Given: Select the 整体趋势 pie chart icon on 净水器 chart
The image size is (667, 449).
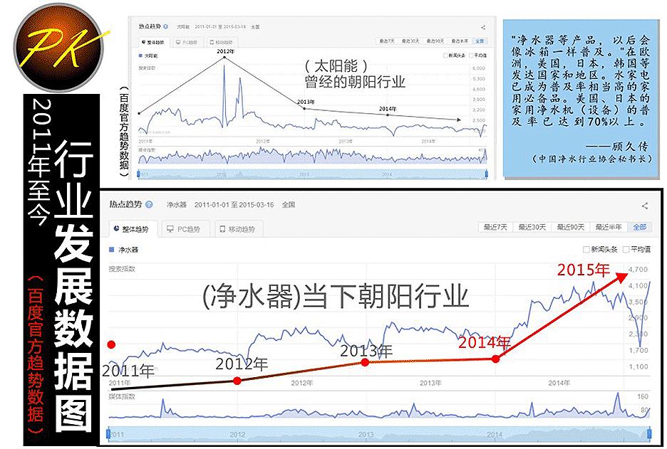Looking at the screenshot, I should (116, 227).
